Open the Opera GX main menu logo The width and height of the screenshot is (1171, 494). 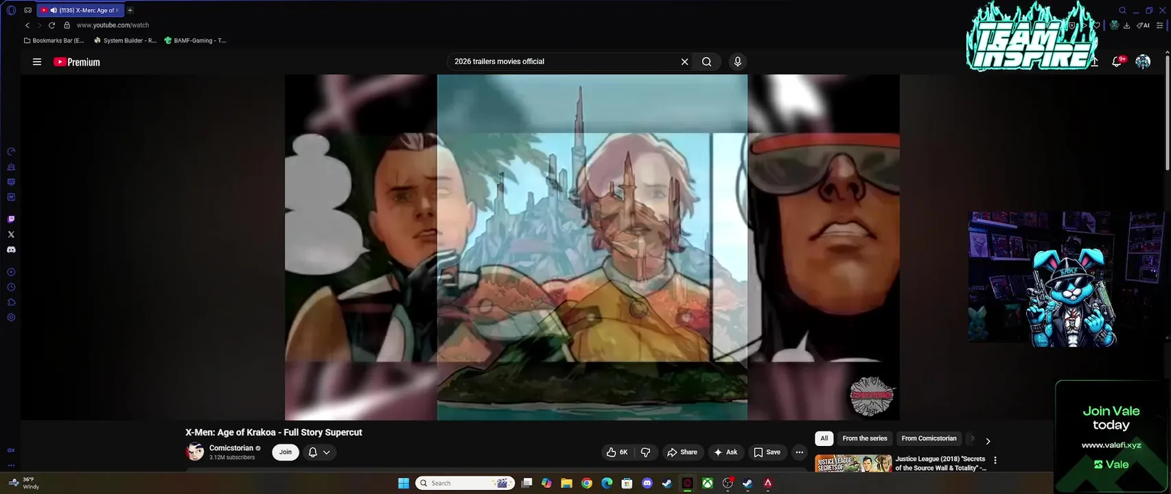click(11, 10)
